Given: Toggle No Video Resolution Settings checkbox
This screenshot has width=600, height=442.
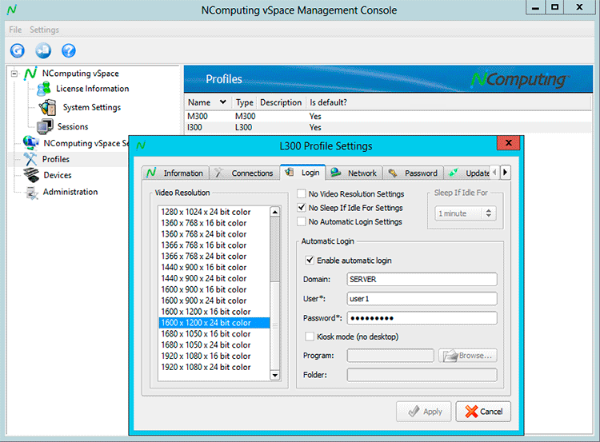Looking at the screenshot, I should 302,194.
